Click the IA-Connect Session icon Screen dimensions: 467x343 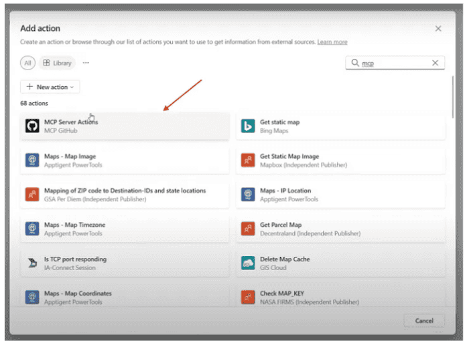click(32, 263)
